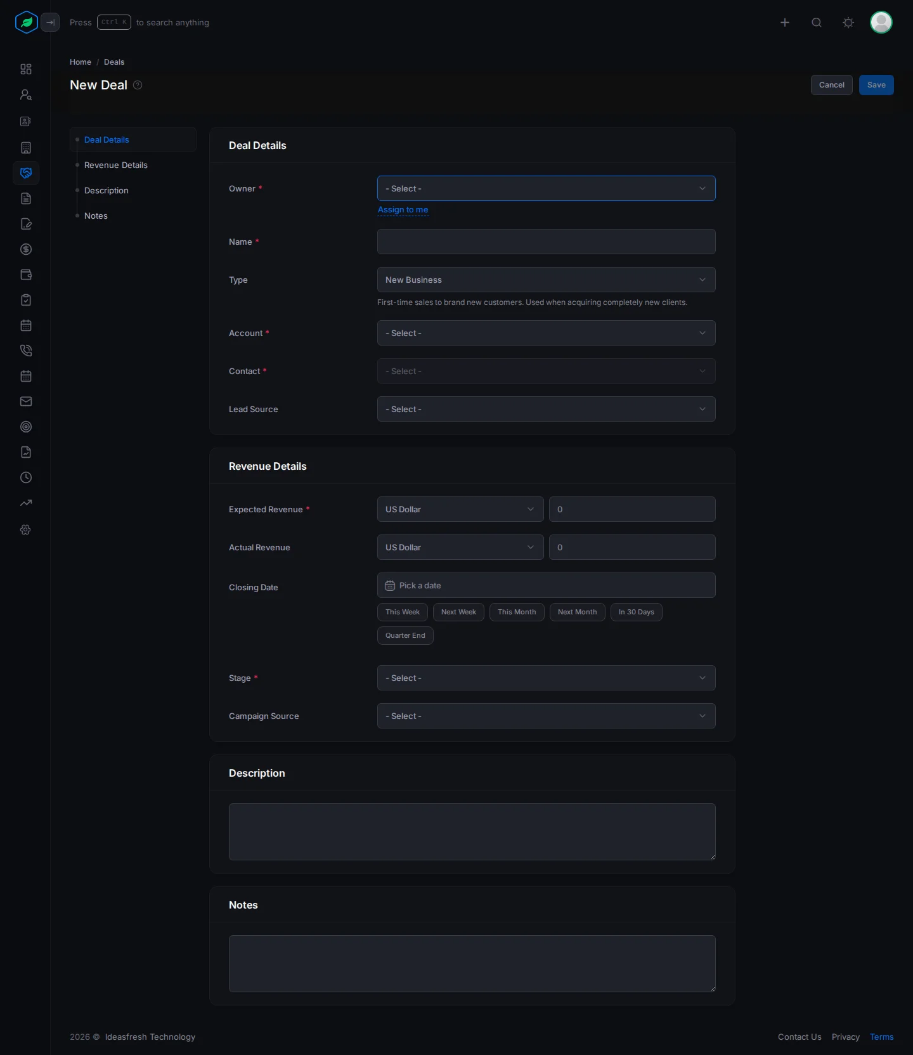Expand the sidebar with the arrow button
This screenshot has width=913, height=1055.
coord(50,22)
